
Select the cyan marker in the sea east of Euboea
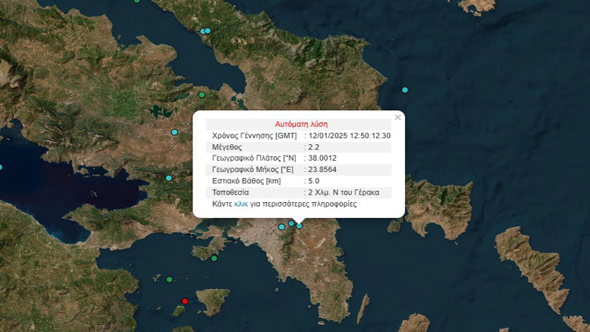[405, 90]
